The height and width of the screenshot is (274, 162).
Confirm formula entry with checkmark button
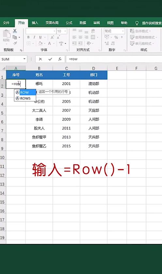coord(50,59)
